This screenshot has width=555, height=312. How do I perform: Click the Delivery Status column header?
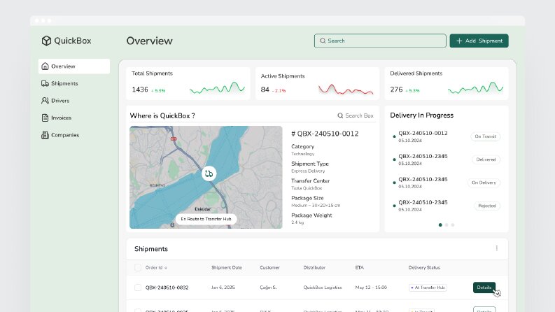[x=424, y=268]
